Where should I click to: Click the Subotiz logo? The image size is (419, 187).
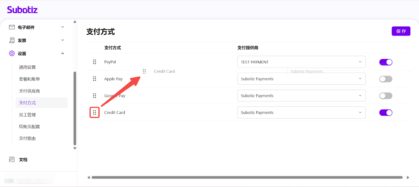point(22,10)
